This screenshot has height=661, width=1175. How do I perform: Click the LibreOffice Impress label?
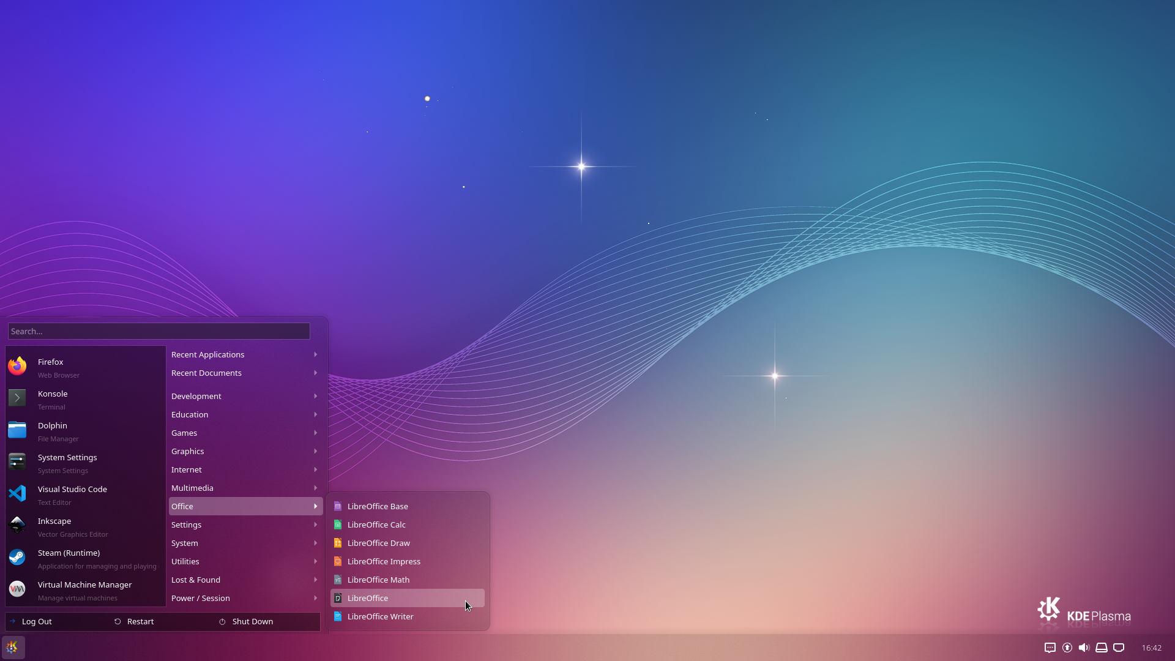[384, 561]
